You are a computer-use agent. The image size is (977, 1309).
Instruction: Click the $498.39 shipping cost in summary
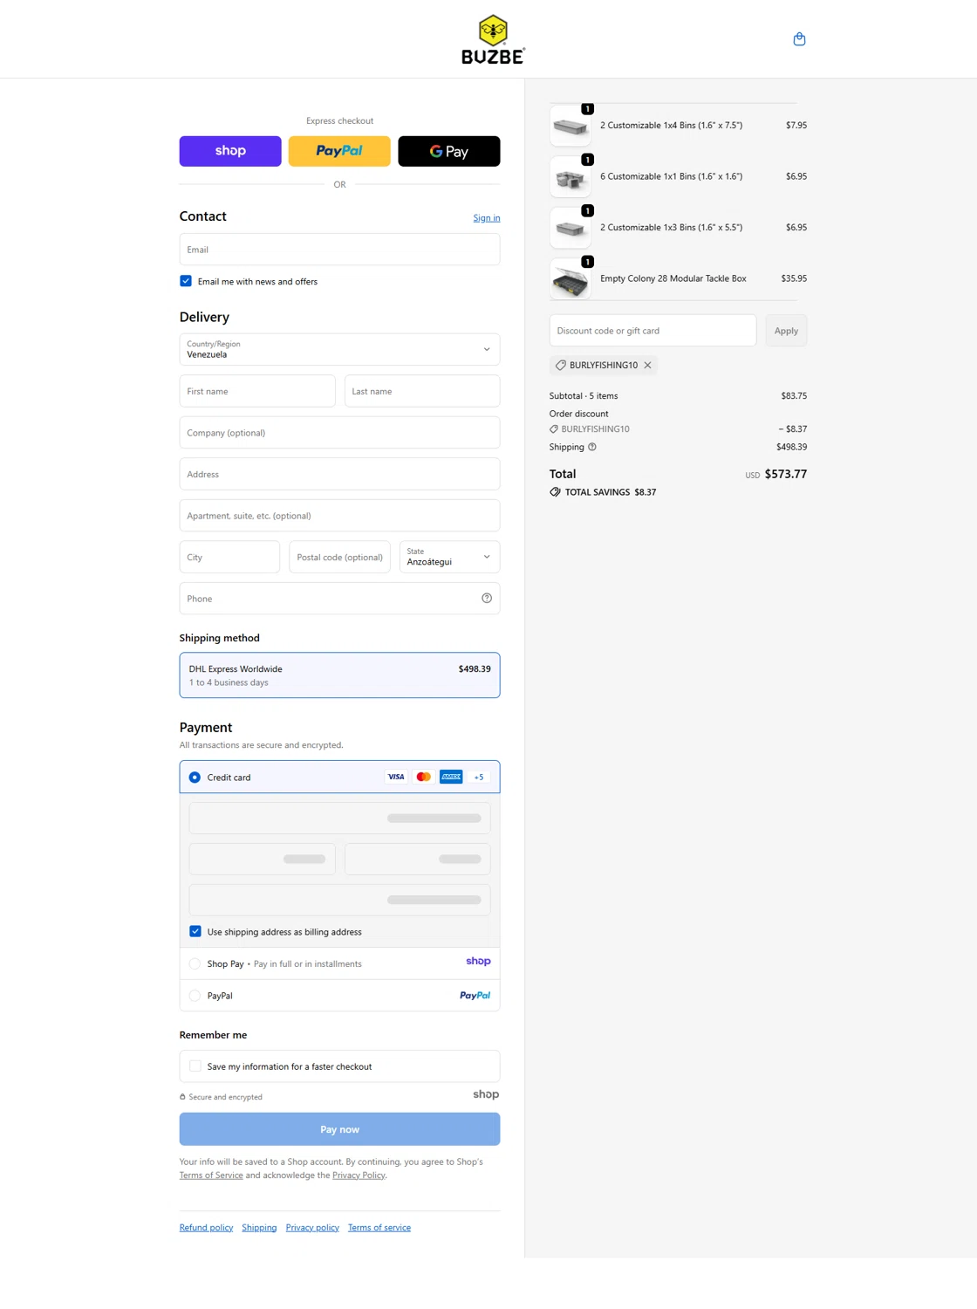(791, 447)
